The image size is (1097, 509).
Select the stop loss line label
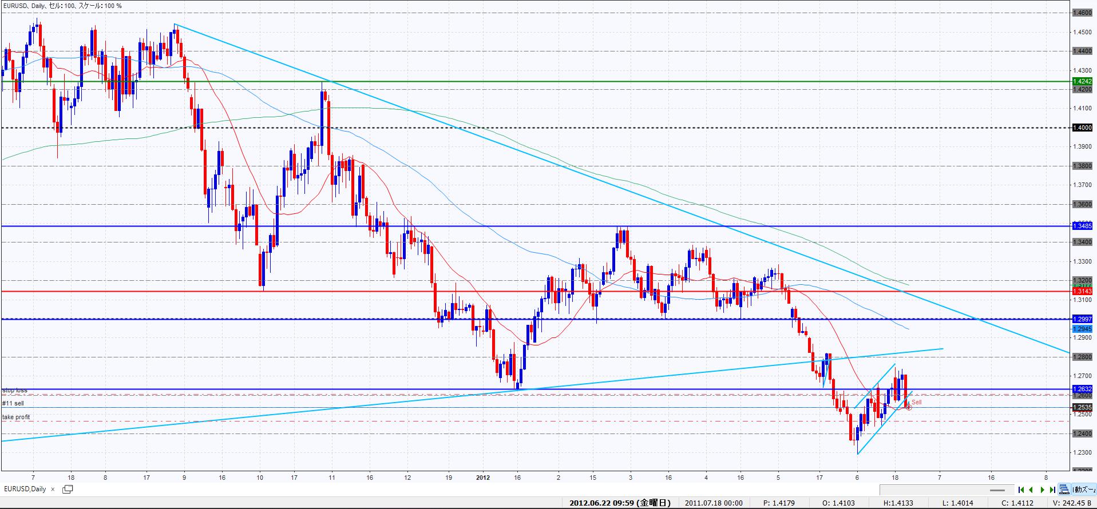coord(15,391)
